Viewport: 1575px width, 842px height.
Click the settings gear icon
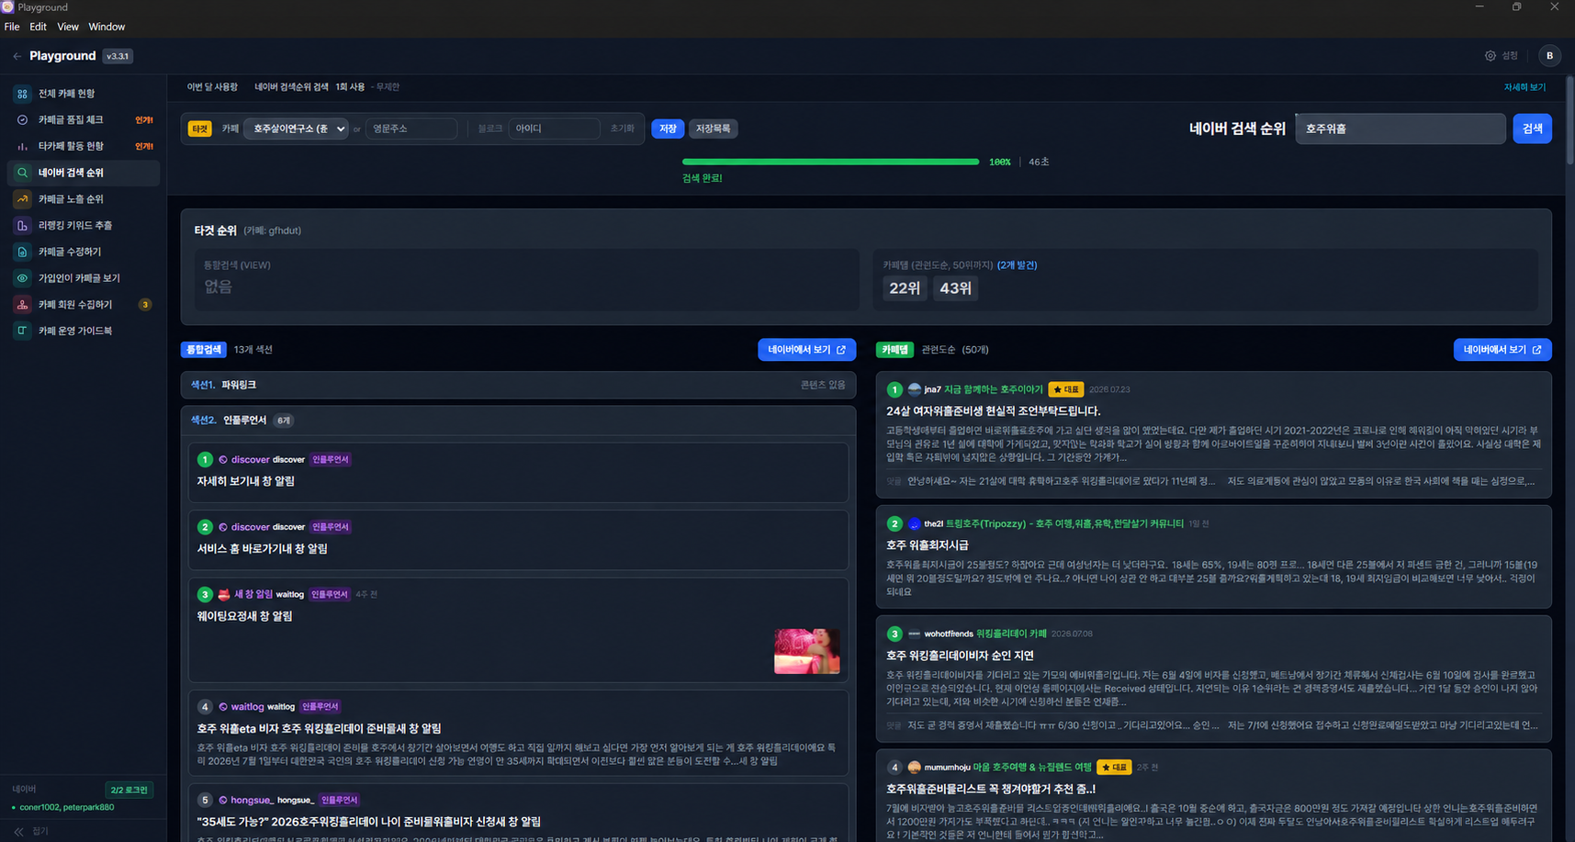tap(1491, 56)
